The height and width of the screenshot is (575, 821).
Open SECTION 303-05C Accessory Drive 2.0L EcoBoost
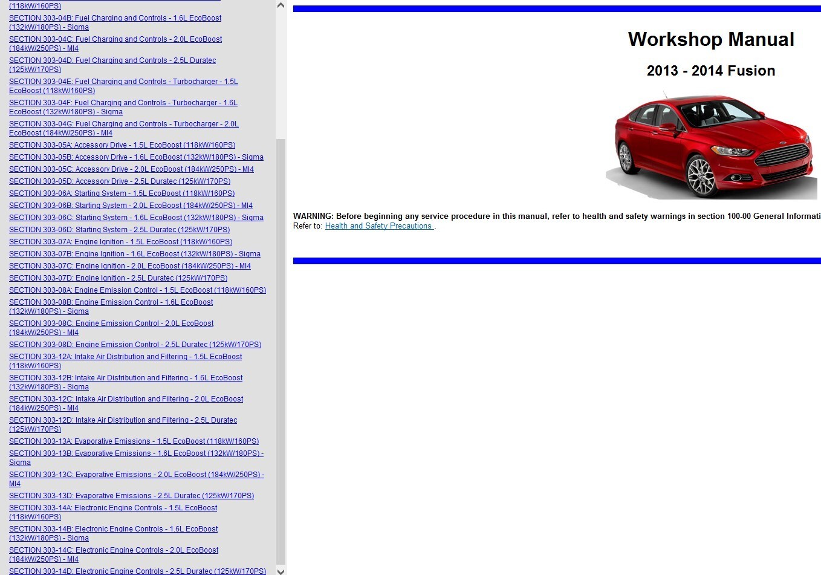131,169
